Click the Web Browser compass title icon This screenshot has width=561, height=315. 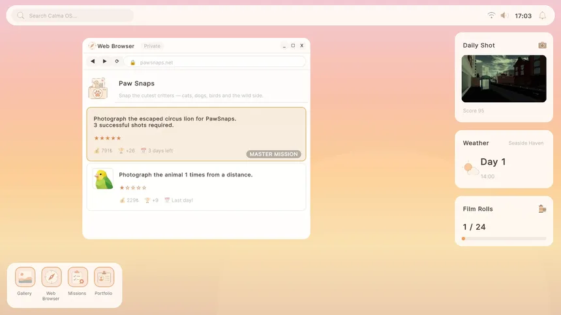[x=92, y=46]
